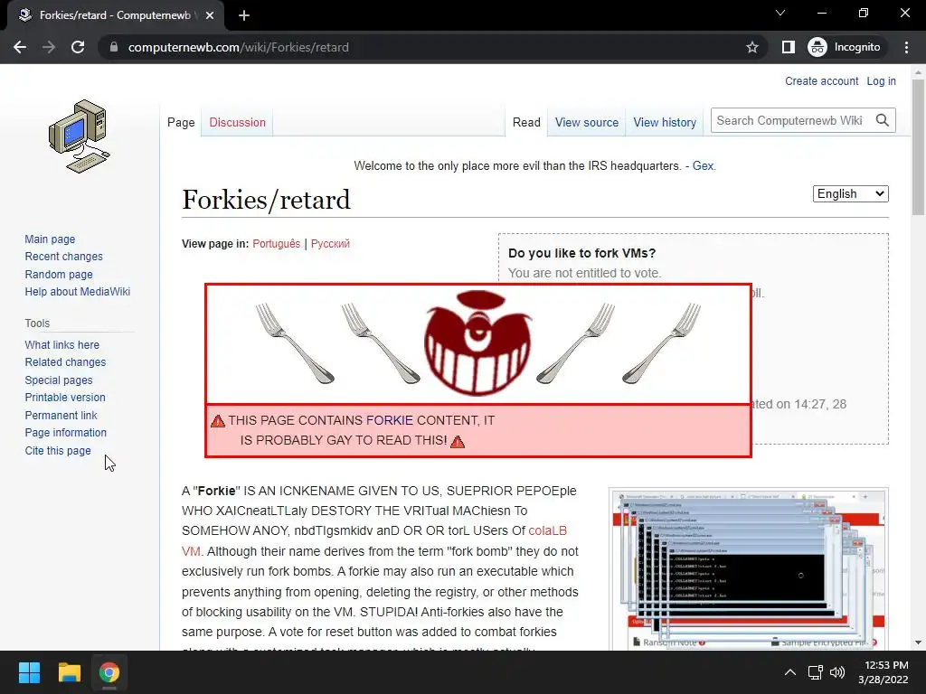Image resolution: width=926 pixels, height=694 pixels.
Task: Open the View source tab
Action: pyautogui.click(x=586, y=122)
